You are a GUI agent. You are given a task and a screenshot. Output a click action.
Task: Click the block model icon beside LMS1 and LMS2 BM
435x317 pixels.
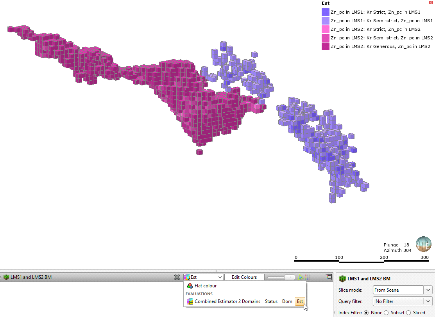click(x=6, y=277)
